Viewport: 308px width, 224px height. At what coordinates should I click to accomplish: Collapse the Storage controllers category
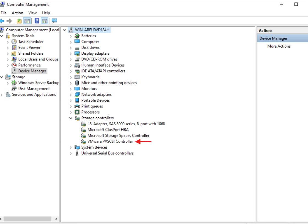(71, 118)
